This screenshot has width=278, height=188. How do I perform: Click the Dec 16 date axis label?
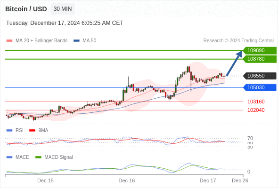(x=127, y=180)
